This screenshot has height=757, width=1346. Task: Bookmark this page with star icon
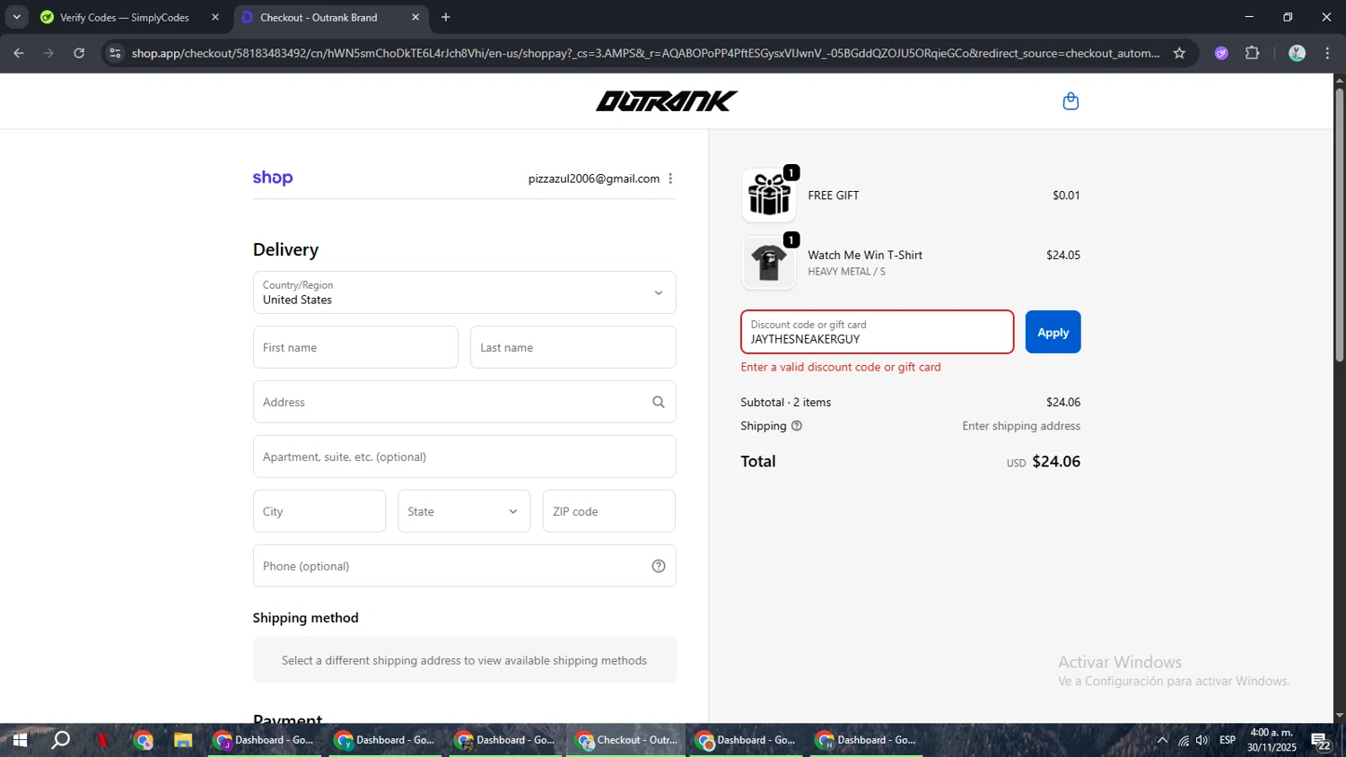click(1179, 53)
